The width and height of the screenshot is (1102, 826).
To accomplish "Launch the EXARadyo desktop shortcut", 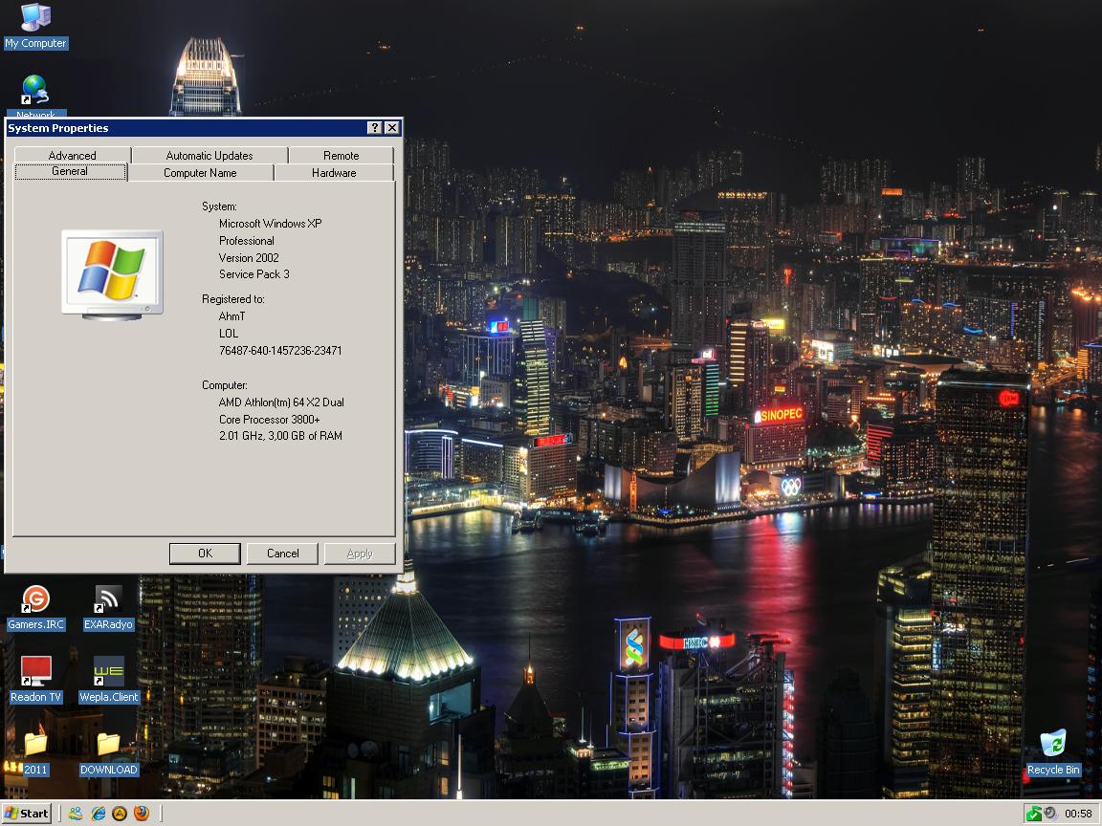I will point(108,600).
